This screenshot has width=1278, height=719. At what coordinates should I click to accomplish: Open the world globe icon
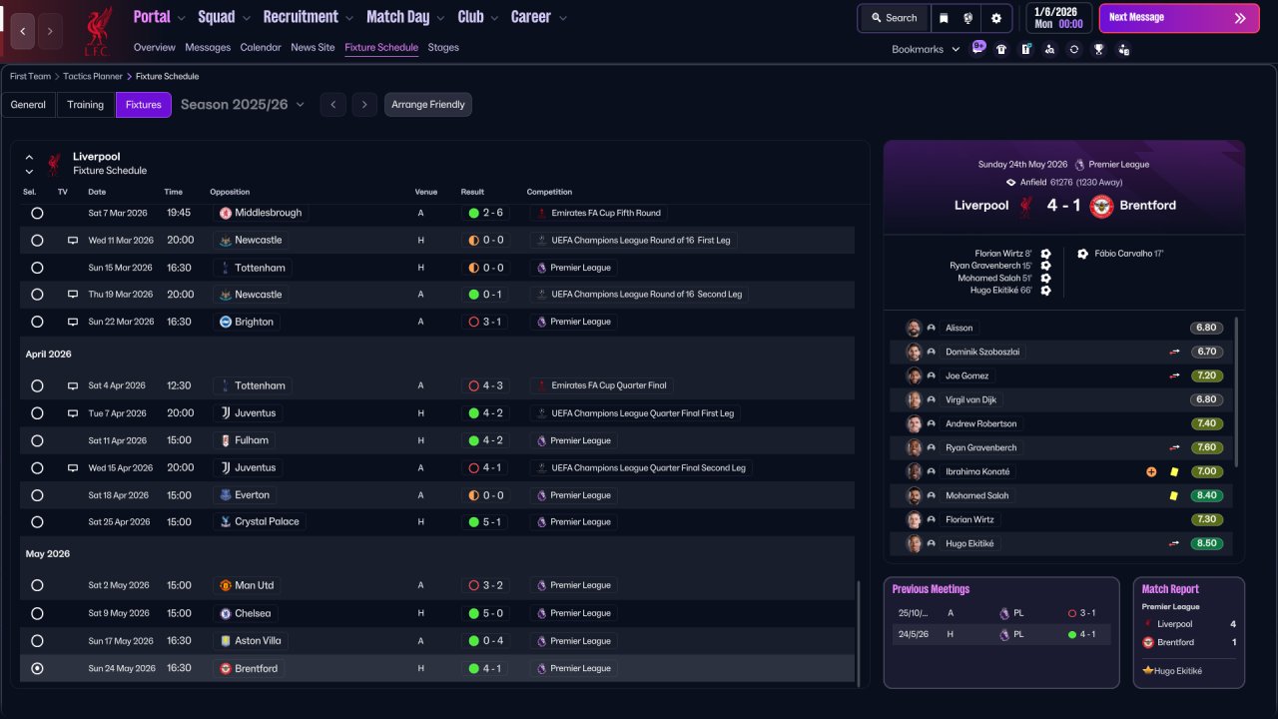967,18
